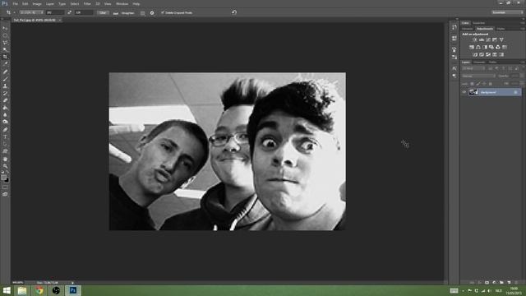
Task: Add an Exposure adjustment
Action: (x=495, y=39)
